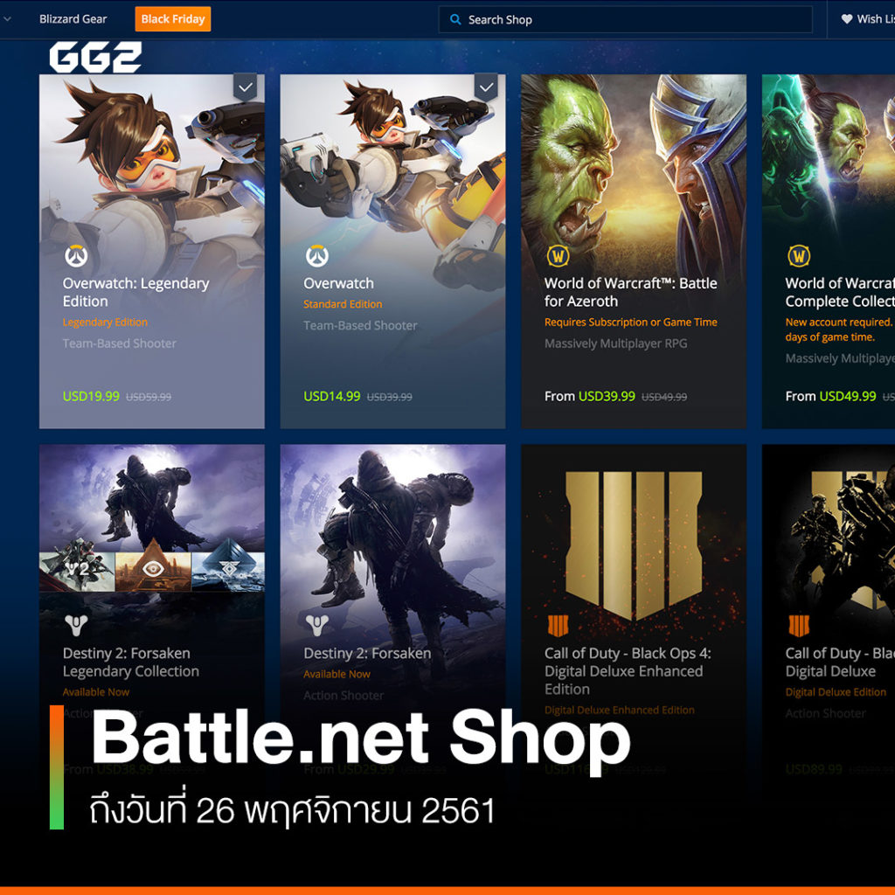The image size is (895, 895).
Task: Click Black Ops 4 logo on Digital Deluxe card
Action: pos(799,626)
